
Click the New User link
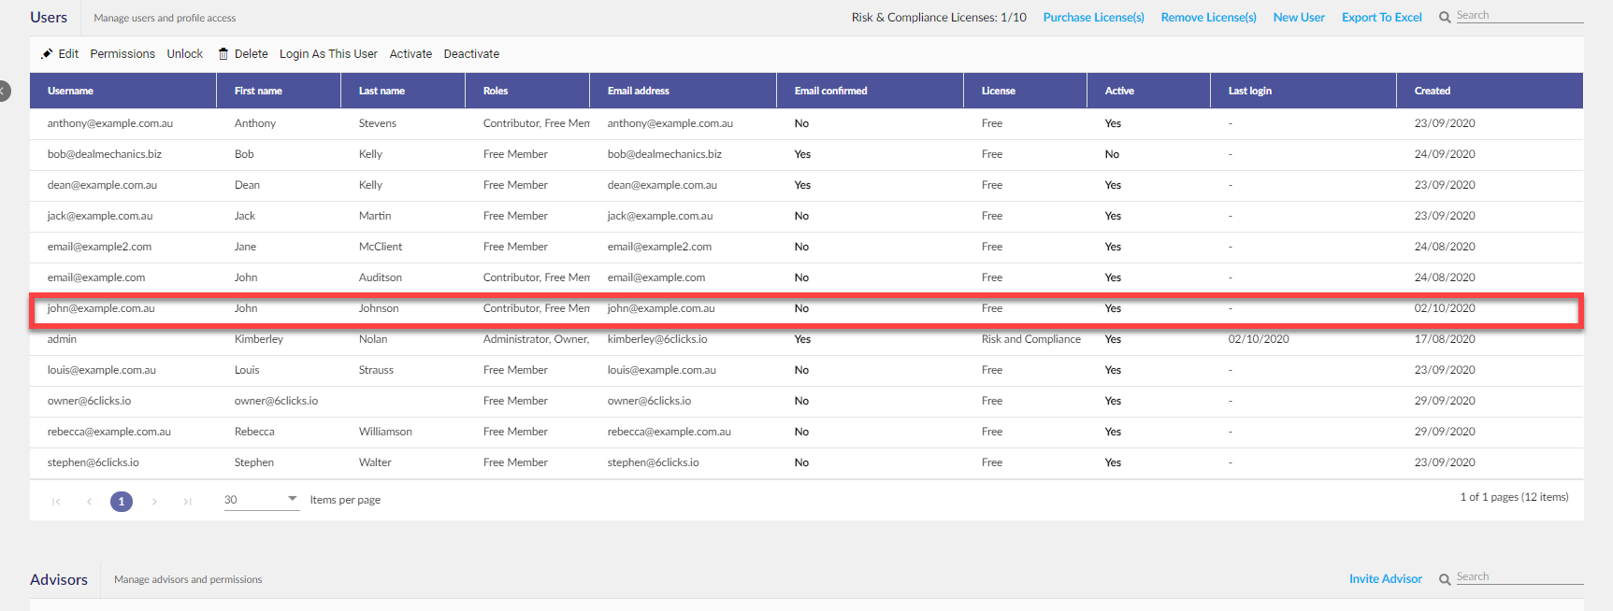(x=1299, y=18)
